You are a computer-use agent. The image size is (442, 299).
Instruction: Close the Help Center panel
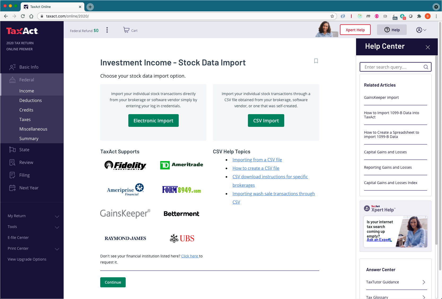pyautogui.click(x=427, y=47)
